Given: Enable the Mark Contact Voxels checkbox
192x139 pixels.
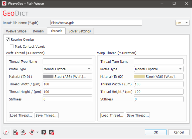Looking at the screenshot, I should pyautogui.click(x=12, y=47).
